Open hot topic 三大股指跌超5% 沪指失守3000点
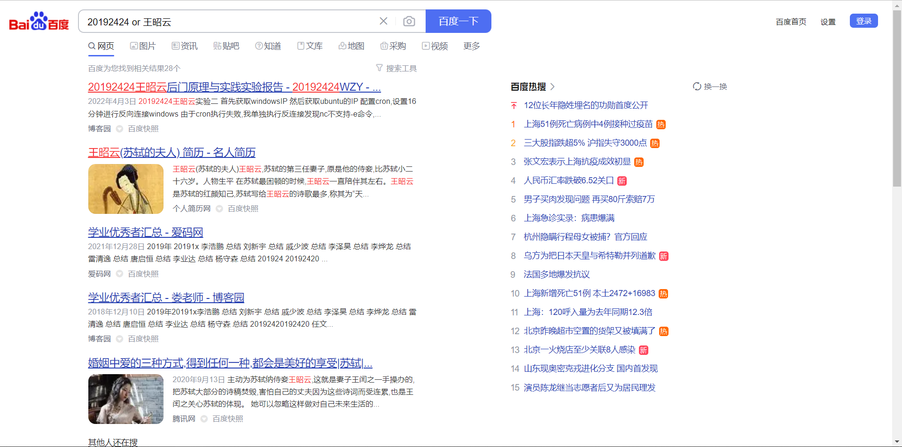902x447 pixels. coord(585,143)
